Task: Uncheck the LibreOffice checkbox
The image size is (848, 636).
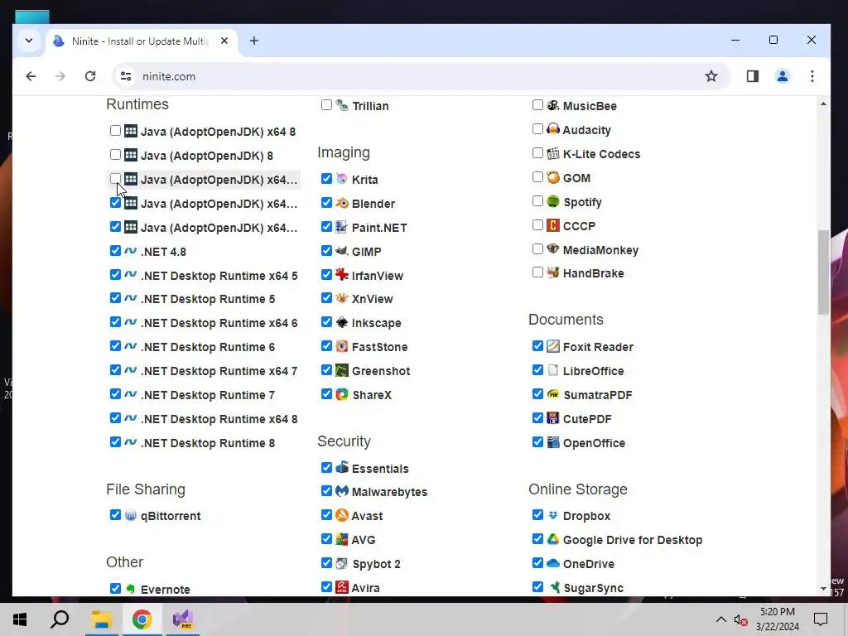Action: click(537, 370)
